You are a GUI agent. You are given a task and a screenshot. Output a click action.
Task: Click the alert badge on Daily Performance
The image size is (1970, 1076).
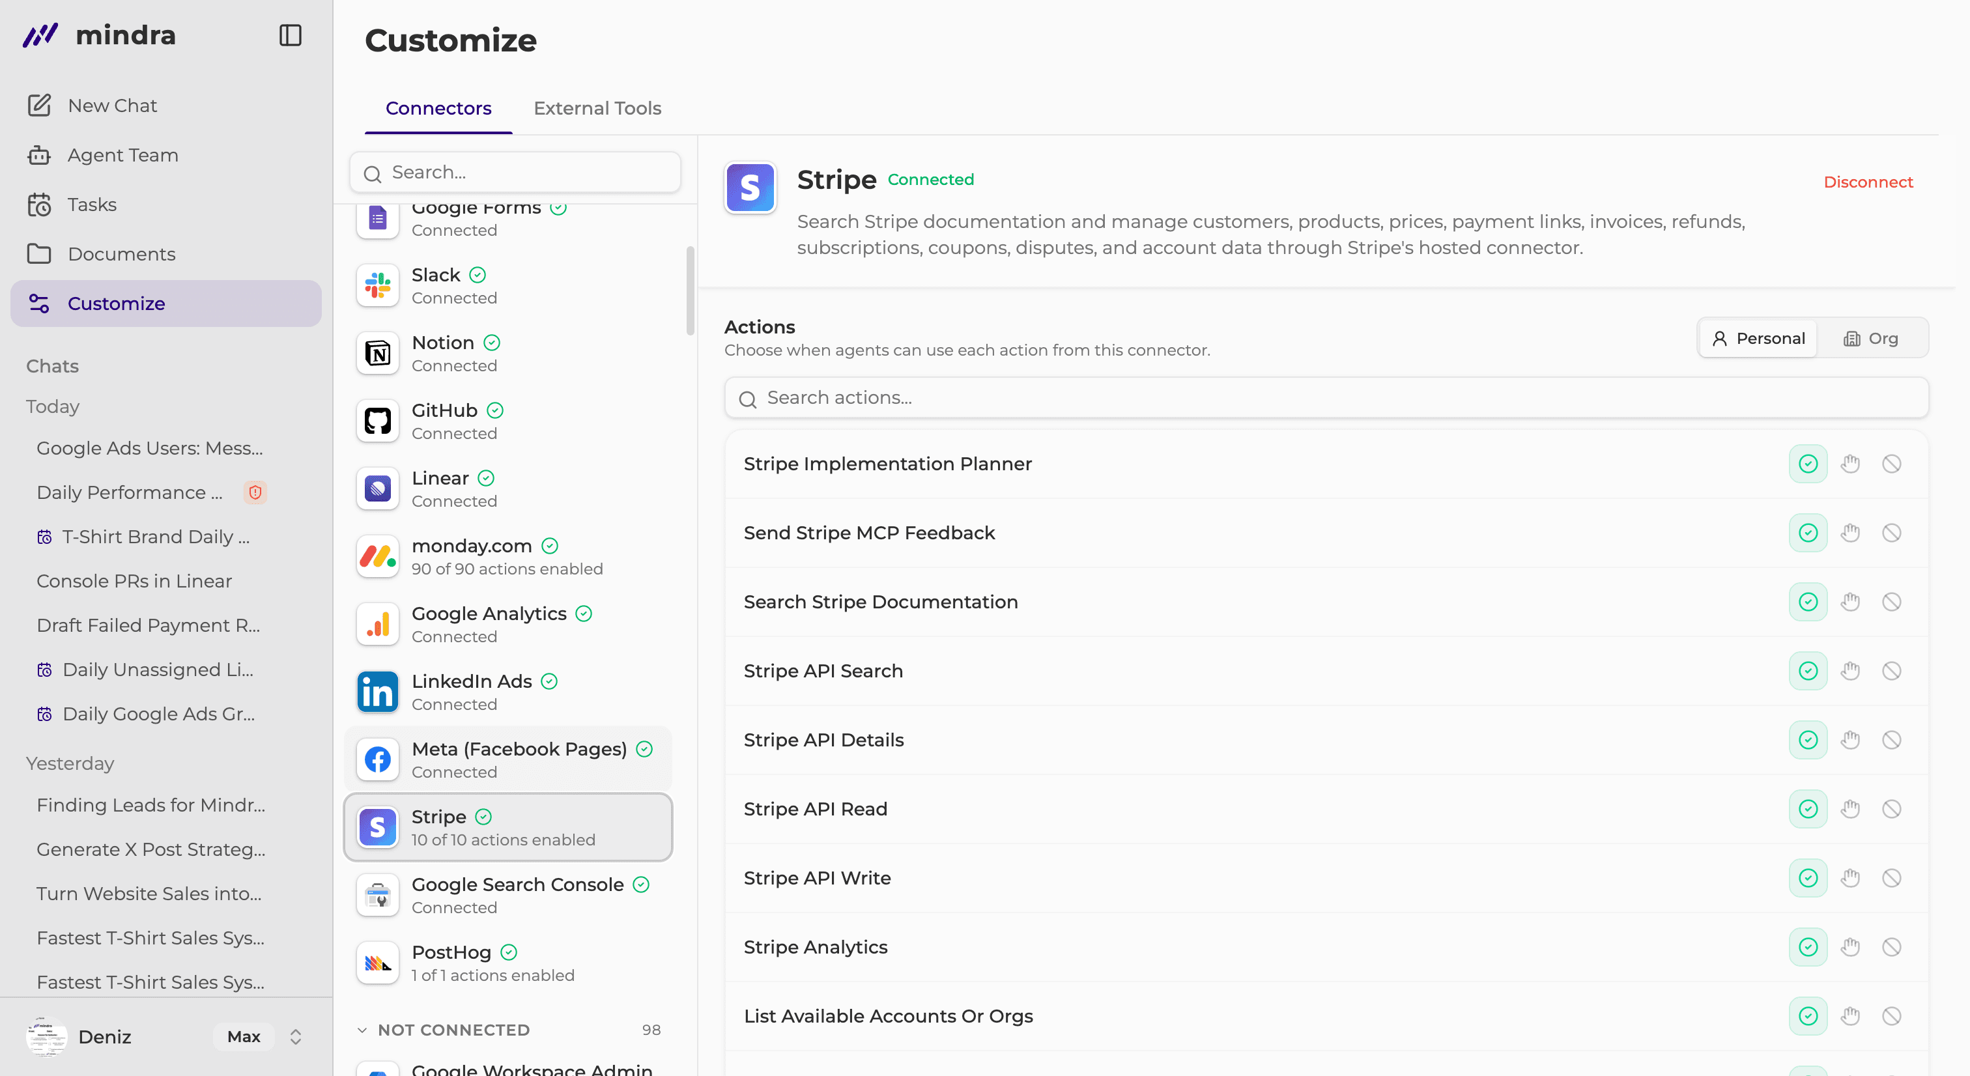pos(255,493)
